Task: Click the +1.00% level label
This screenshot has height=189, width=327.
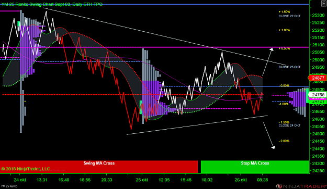Action: coord(284,30)
